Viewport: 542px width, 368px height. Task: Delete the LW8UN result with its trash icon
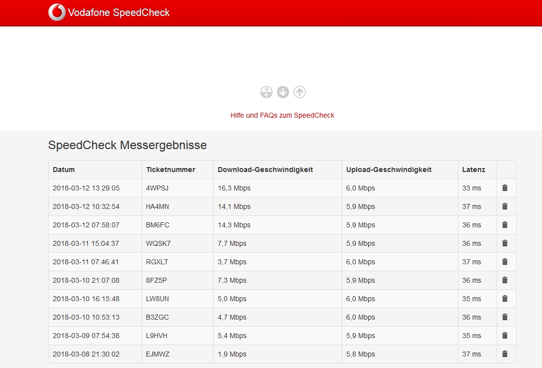[505, 299]
